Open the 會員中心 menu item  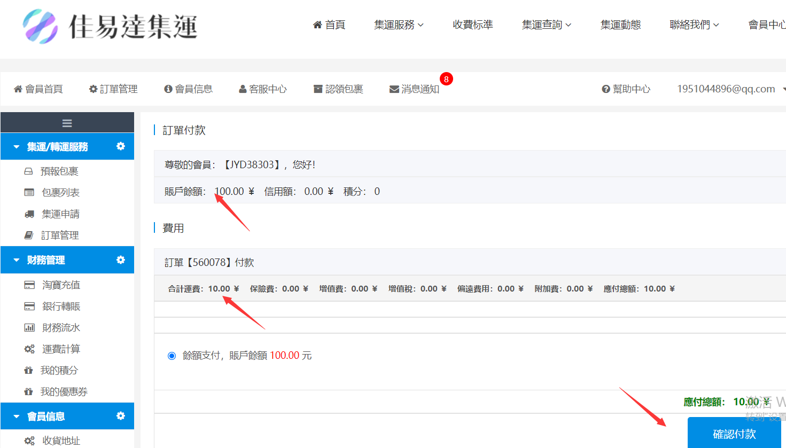(x=767, y=25)
